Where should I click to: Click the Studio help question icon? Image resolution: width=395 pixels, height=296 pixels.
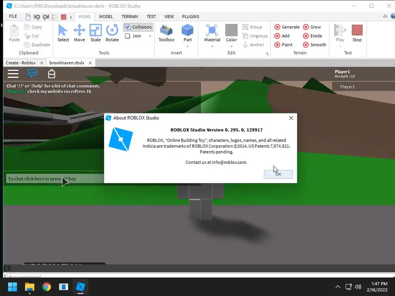[392, 16]
